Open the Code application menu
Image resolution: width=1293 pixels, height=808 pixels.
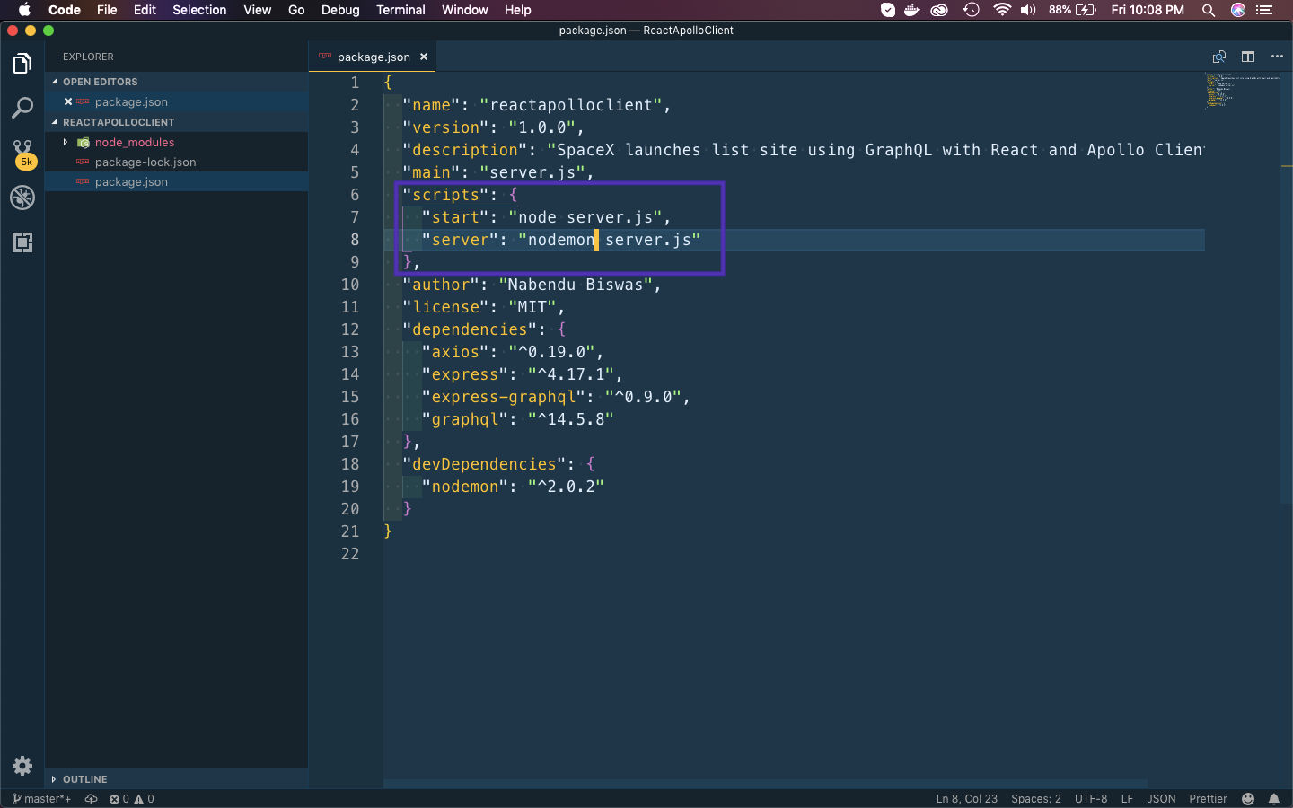65,10
